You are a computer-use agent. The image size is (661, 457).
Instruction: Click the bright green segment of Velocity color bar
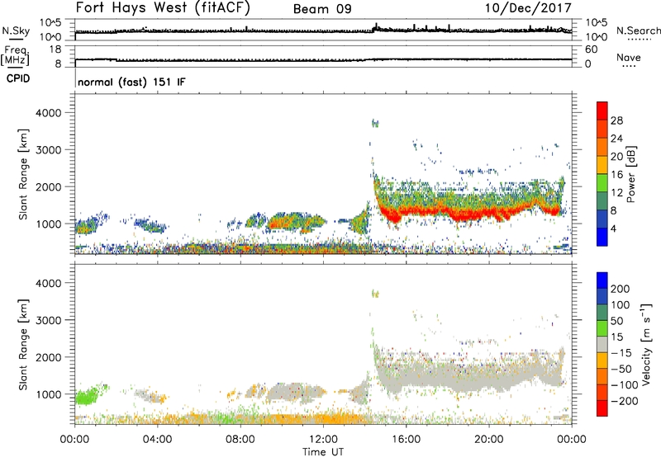point(602,328)
